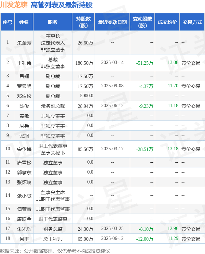Select the 职务 column header
Image resolution: width=205 pixels, height=254 pixels.
[53, 22]
